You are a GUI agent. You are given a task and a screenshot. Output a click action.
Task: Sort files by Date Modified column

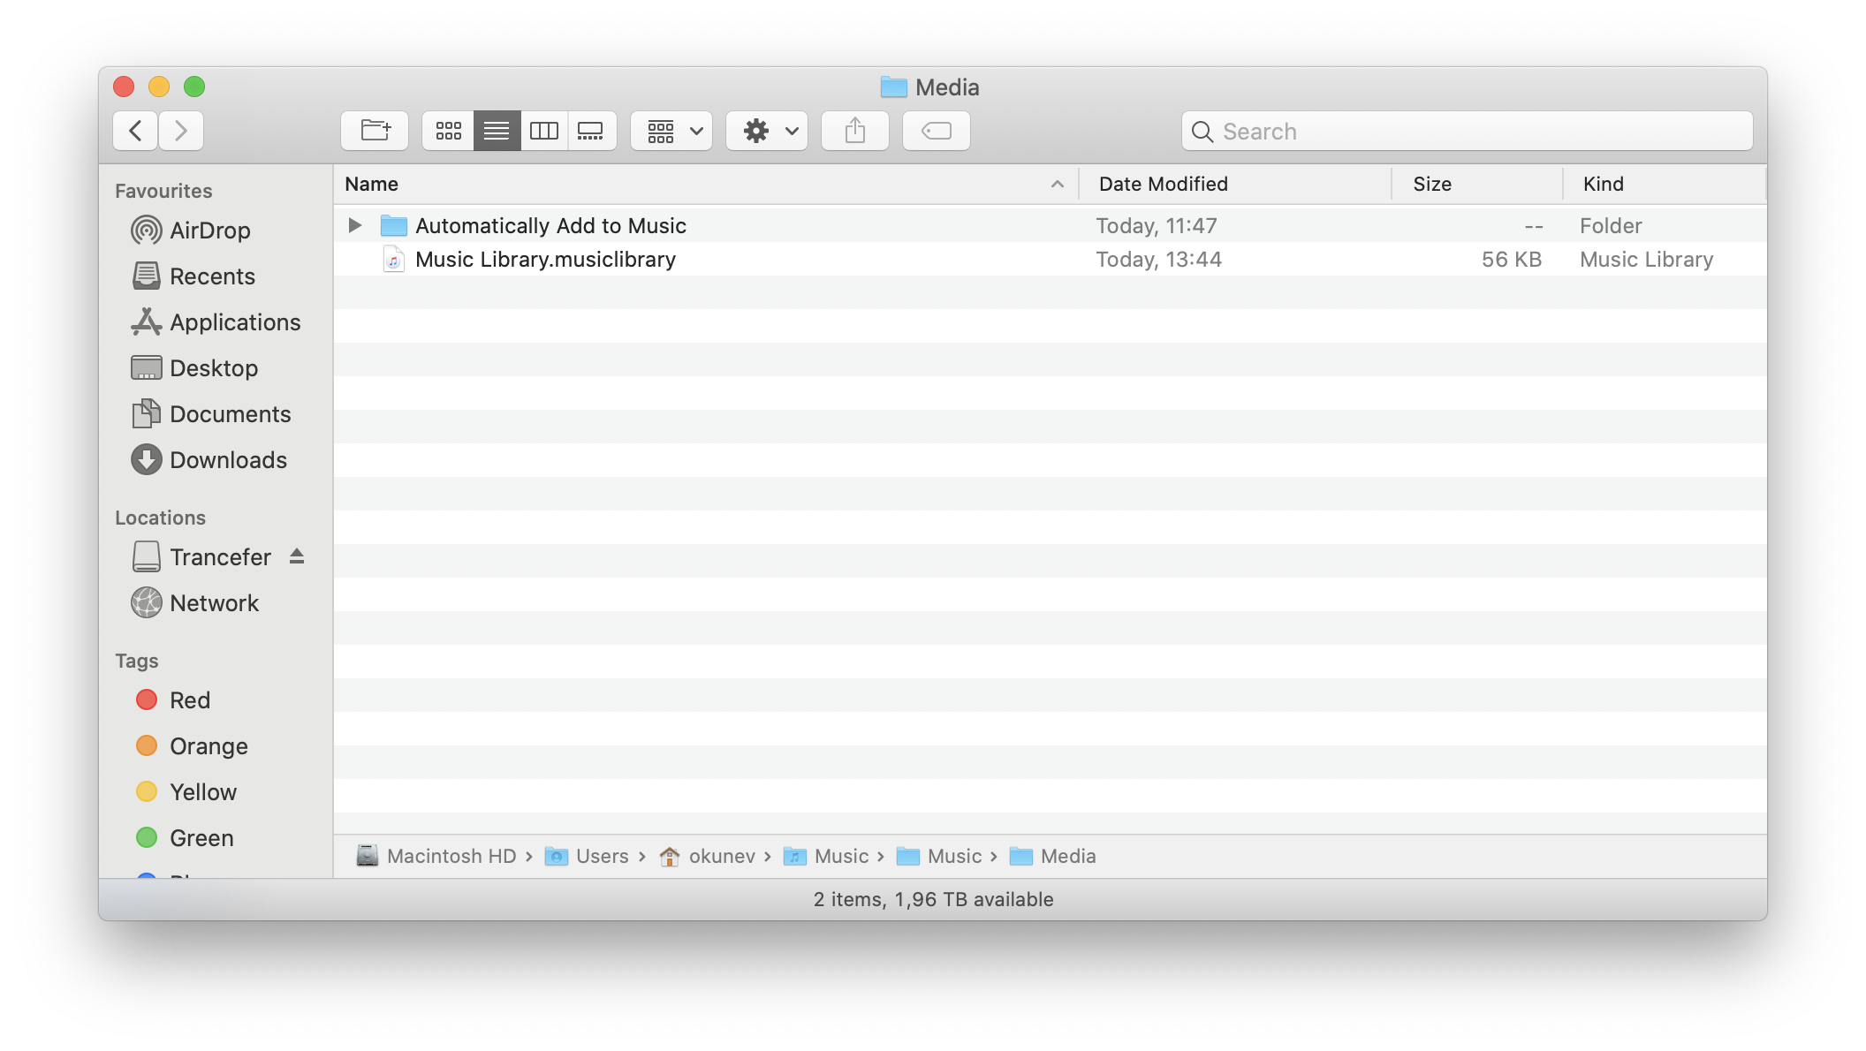1163,184
